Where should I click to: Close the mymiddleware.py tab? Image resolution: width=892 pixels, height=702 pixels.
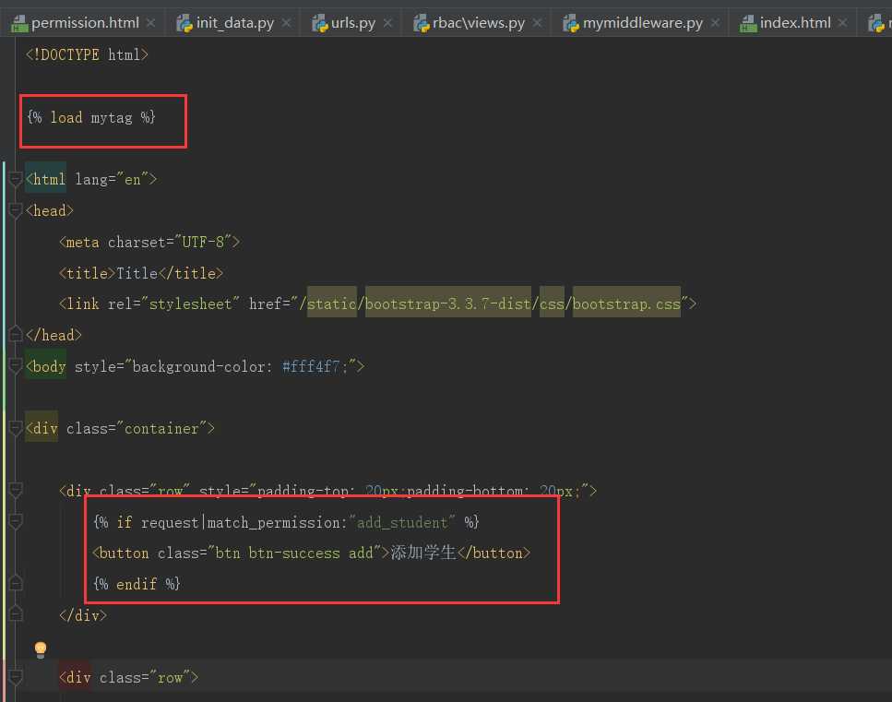[x=715, y=23]
